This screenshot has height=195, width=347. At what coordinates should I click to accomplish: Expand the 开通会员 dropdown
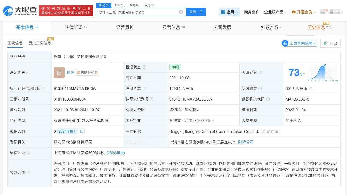[x=314, y=12]
